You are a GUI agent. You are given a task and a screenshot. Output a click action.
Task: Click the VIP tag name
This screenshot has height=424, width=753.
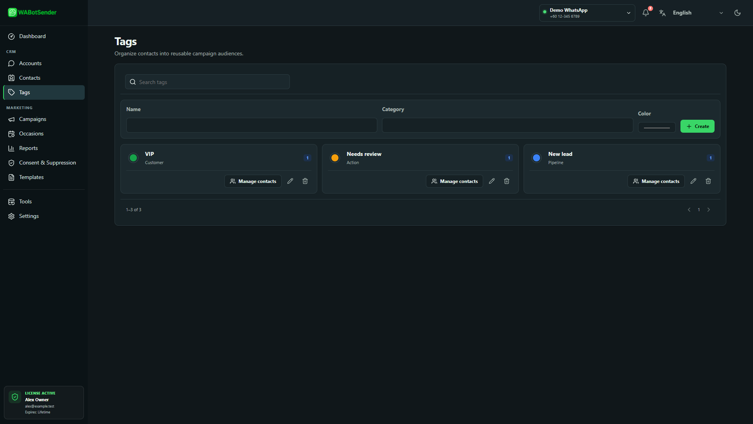pos(149,154)
